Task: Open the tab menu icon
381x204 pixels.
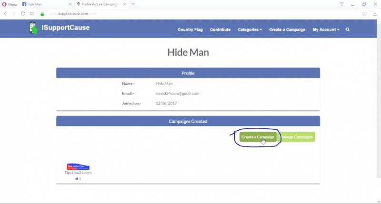Action: tap(341, 4)
